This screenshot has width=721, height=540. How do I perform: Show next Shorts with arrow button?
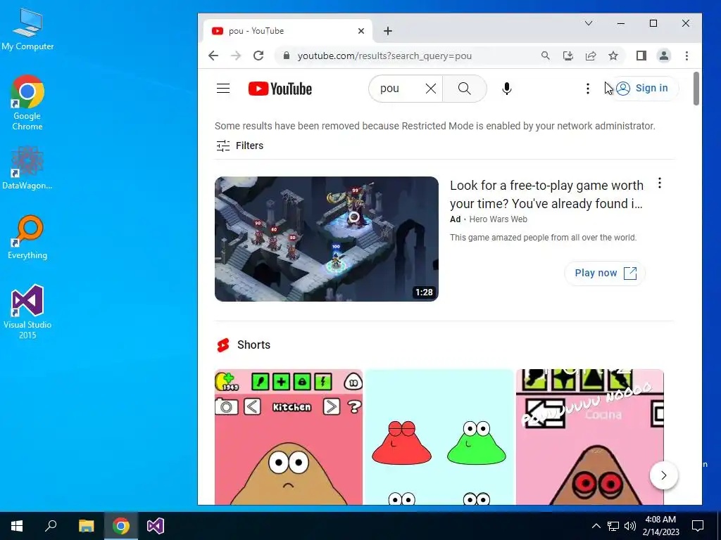click(663, 475)
